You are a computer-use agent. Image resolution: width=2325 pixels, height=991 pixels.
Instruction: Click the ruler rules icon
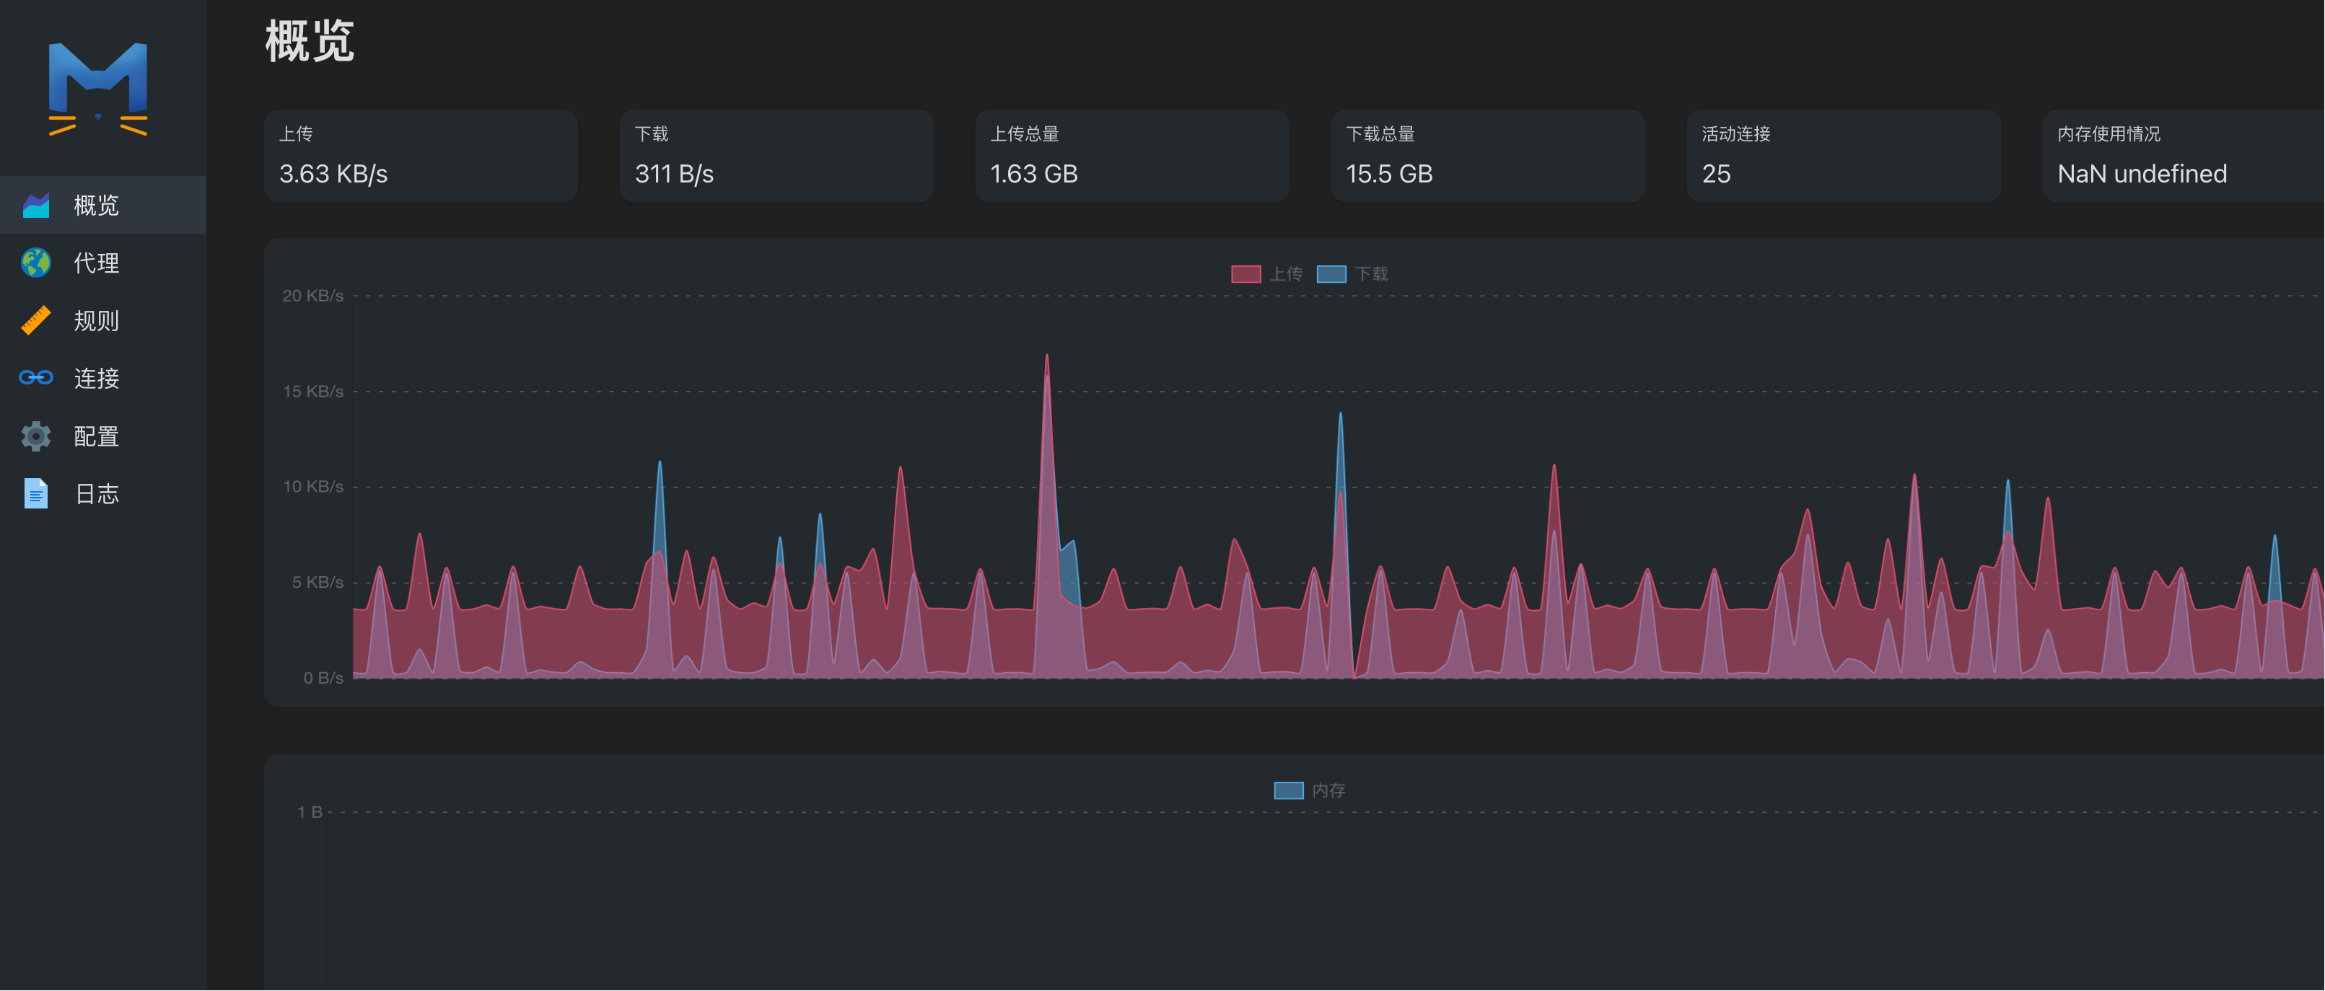coord(36,321)
